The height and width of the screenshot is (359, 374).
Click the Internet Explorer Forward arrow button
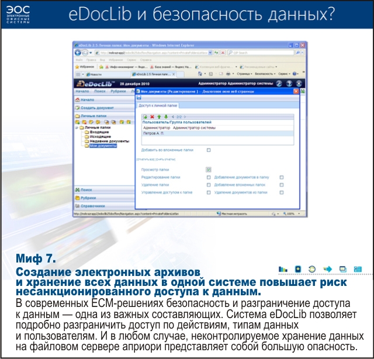coord(85,53)
